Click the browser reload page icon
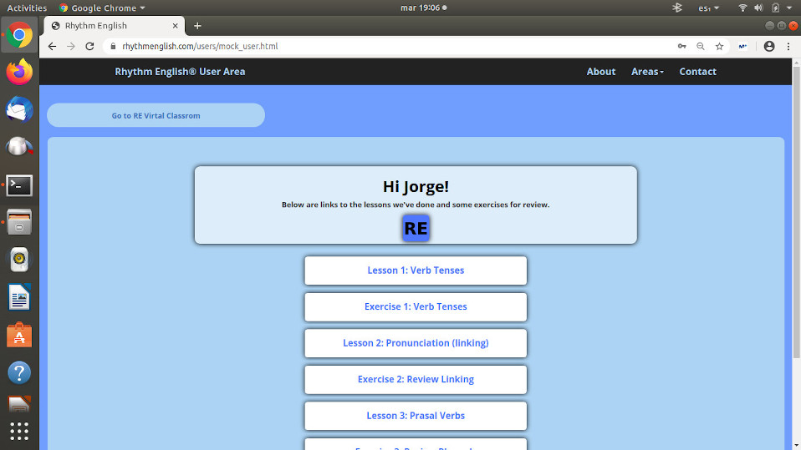 tap(89, 47)
